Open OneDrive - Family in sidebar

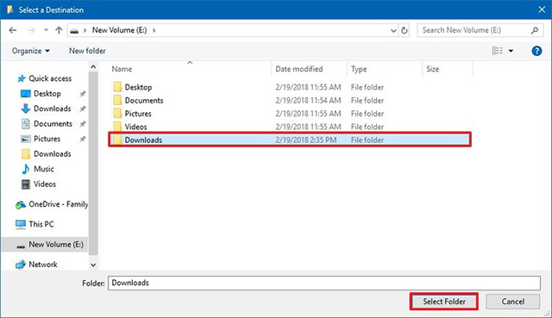click(x=52, y=204)
